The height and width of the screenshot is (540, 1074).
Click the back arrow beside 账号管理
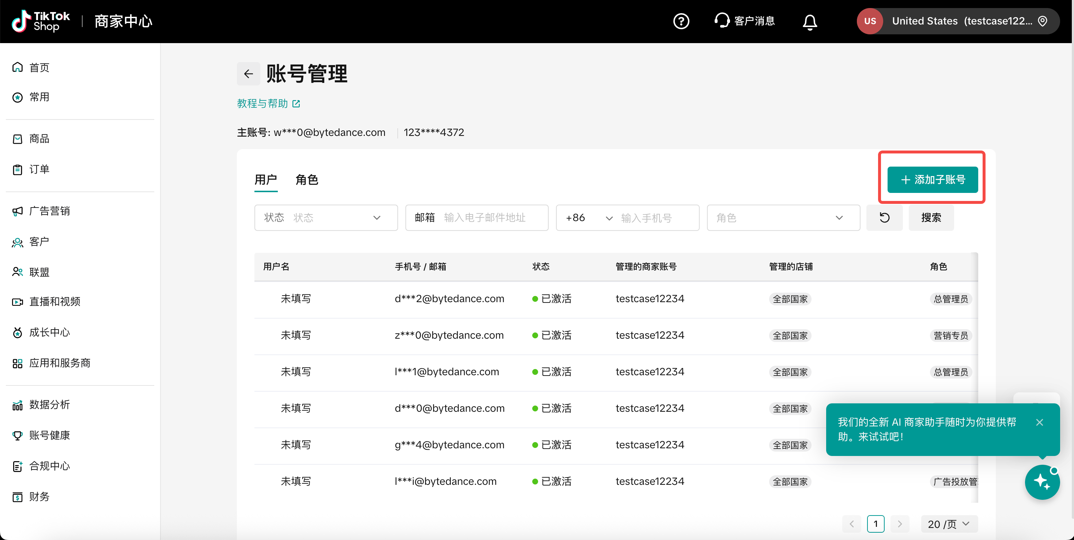pos(249,74)
